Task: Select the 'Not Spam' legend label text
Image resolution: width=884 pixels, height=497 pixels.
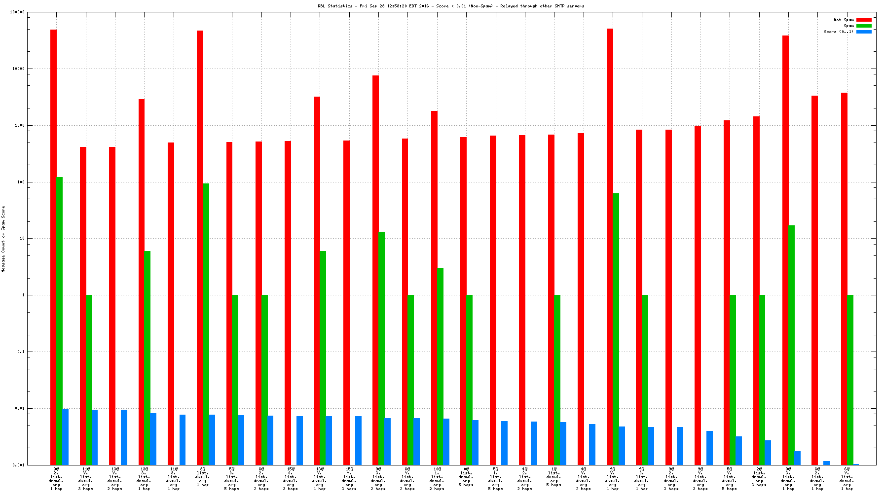Action: pos(844,20)
